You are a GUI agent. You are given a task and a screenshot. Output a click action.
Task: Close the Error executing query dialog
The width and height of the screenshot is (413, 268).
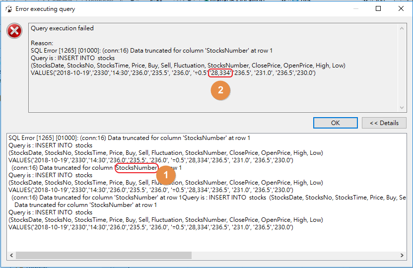pos(401,9)
